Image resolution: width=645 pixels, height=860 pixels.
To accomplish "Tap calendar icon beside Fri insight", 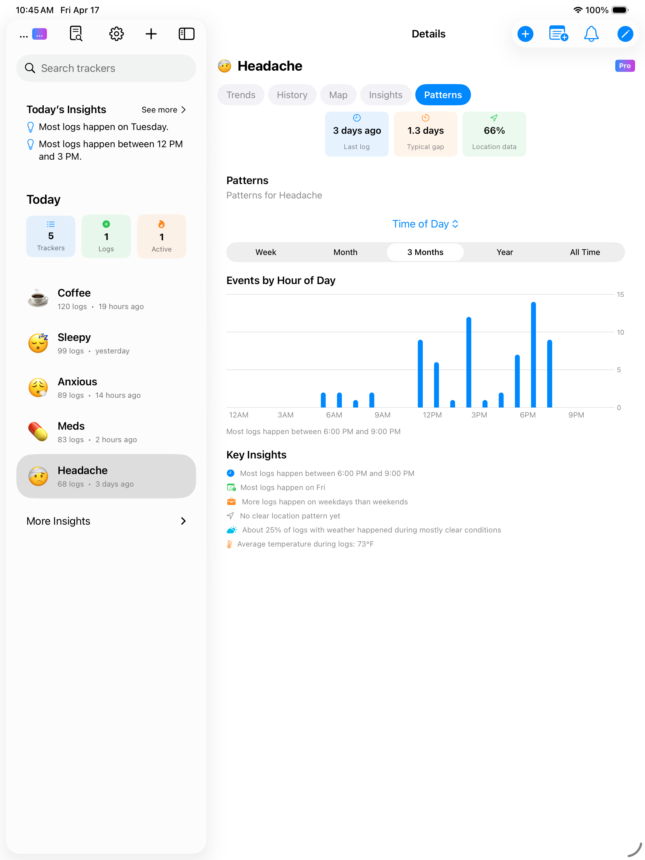I will pos(231,487).
